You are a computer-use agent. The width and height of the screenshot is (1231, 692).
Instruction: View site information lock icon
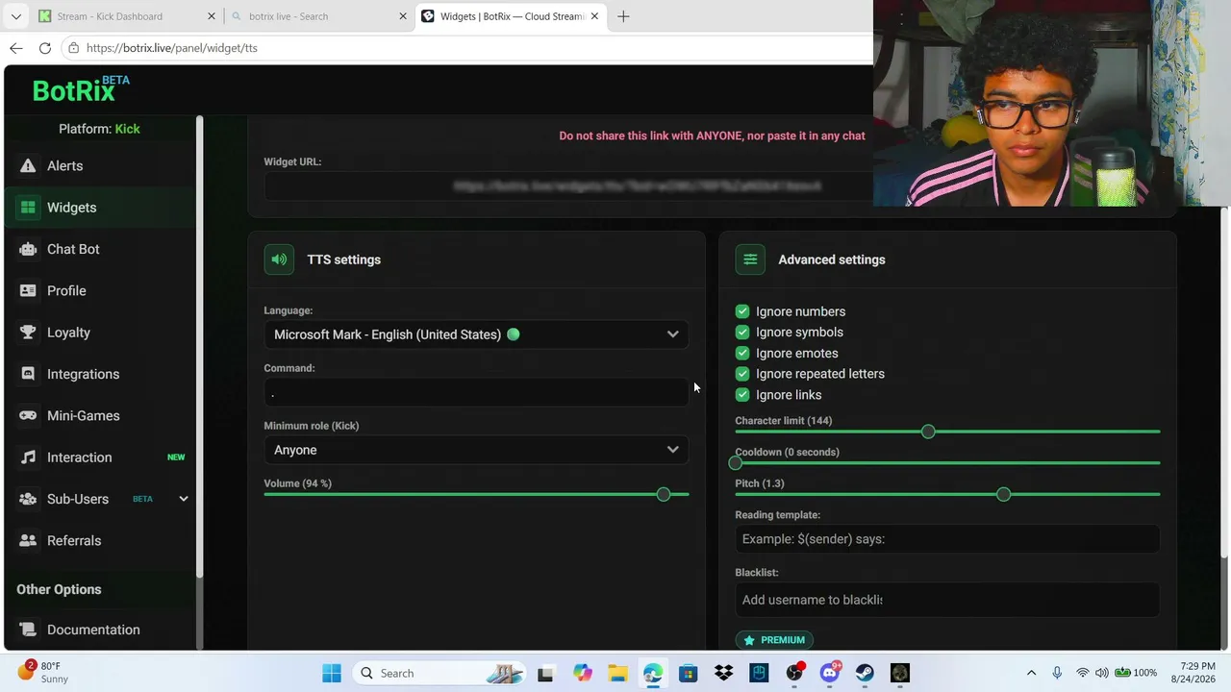click(x=73, y=48)
